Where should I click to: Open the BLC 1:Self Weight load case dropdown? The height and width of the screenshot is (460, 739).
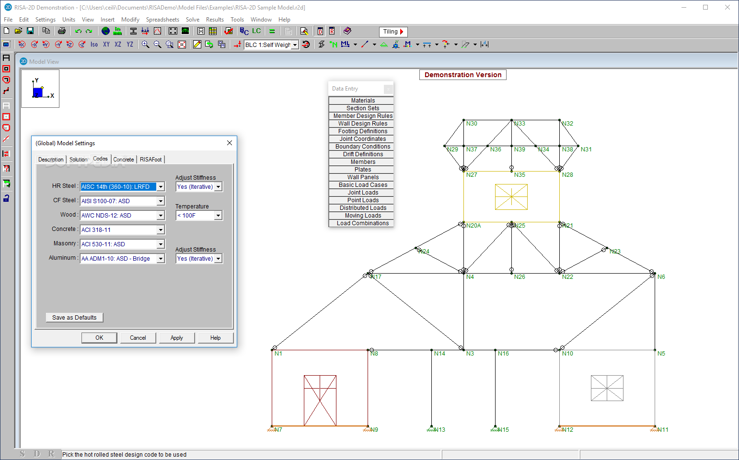pos(295,45)
